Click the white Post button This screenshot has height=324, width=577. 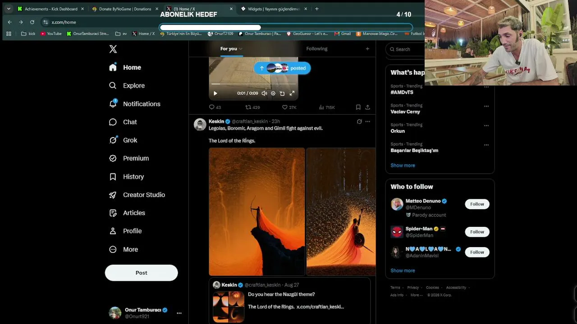click(142, 273)
